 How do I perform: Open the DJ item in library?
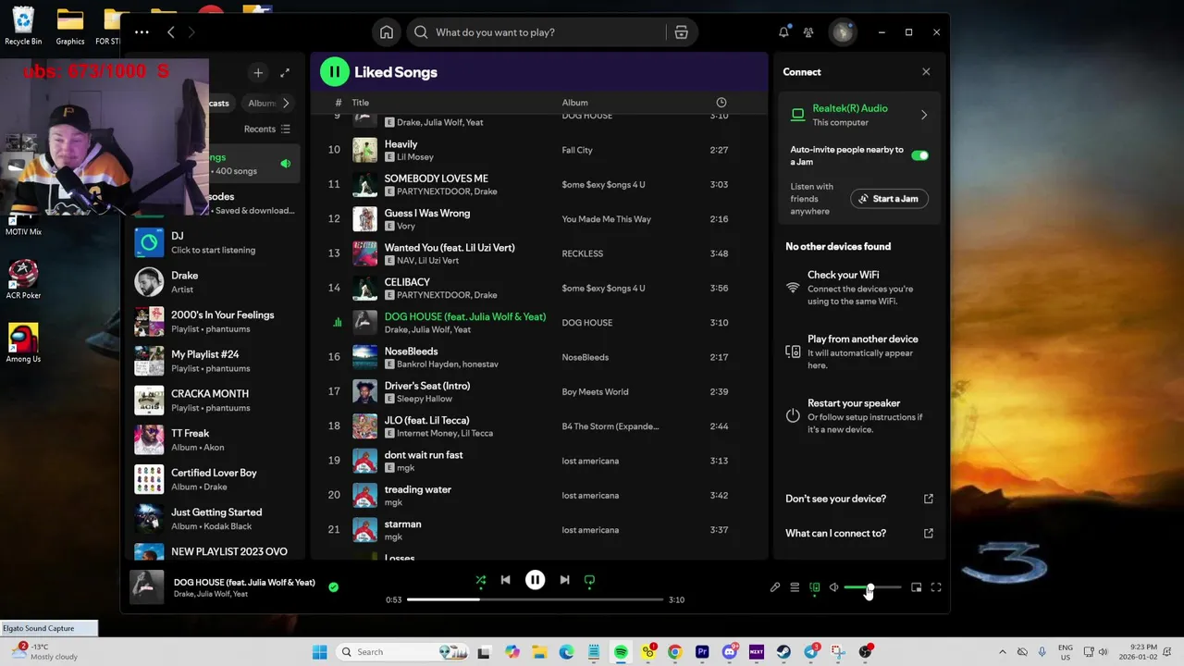[215, 242]
